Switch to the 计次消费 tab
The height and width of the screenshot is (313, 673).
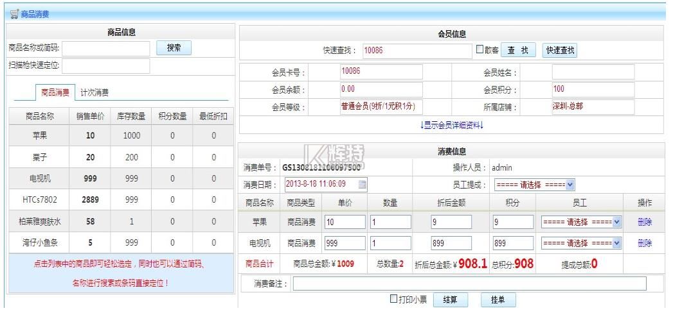coord(94,92)
